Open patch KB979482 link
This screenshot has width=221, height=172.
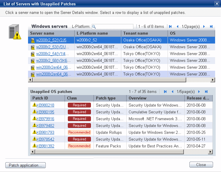pos(45,126)
